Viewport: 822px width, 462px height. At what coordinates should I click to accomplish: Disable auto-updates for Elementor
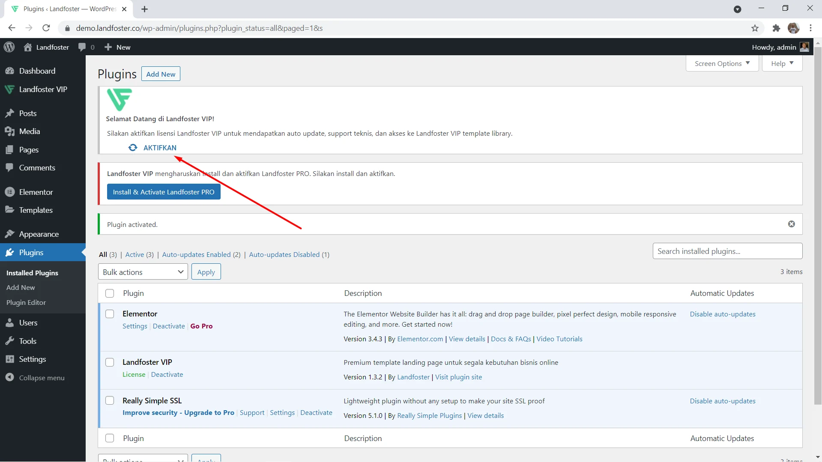(723, 314)
